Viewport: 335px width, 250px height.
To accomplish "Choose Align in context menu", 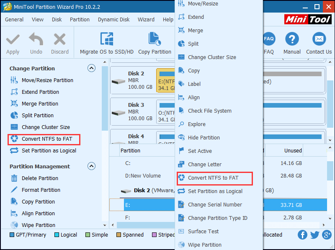I will tap(219, 98).
